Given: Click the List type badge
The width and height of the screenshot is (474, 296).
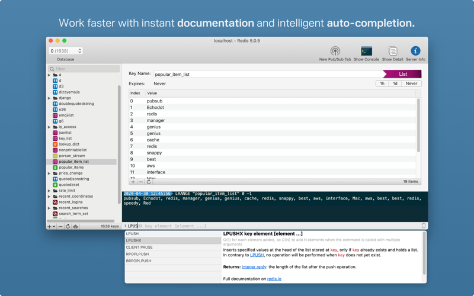Looking at the screenshot, I should [x=402, y=74].
